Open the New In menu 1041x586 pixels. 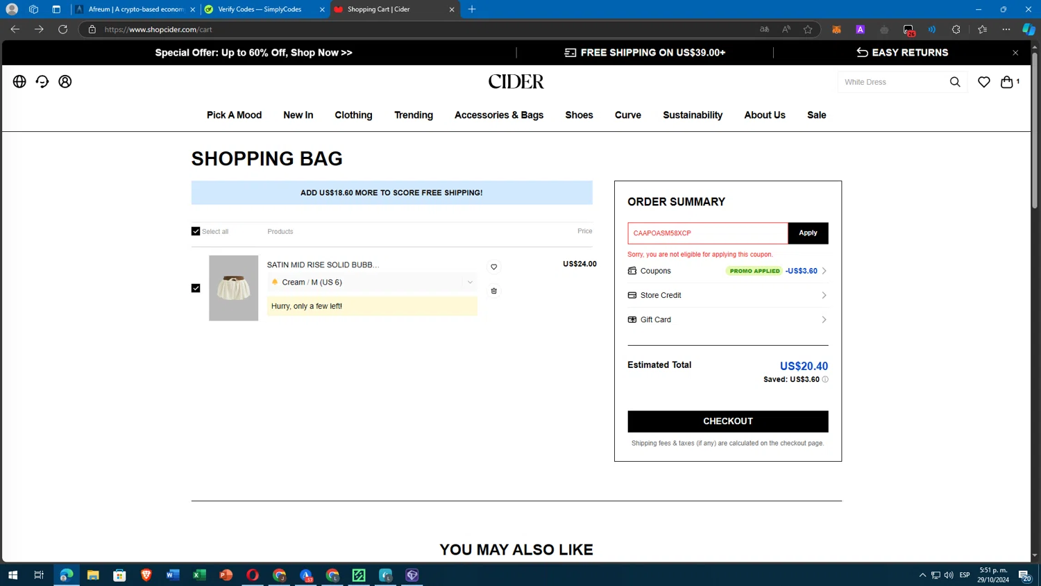[x=298, y=115]
